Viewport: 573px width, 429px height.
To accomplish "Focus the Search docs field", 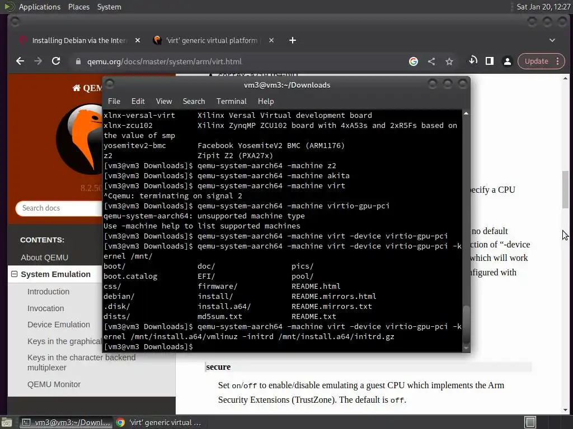I will click(x=58, y=208).
